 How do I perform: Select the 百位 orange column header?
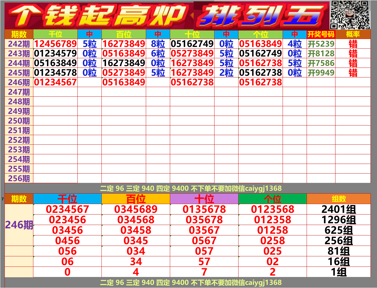[136, 199]
